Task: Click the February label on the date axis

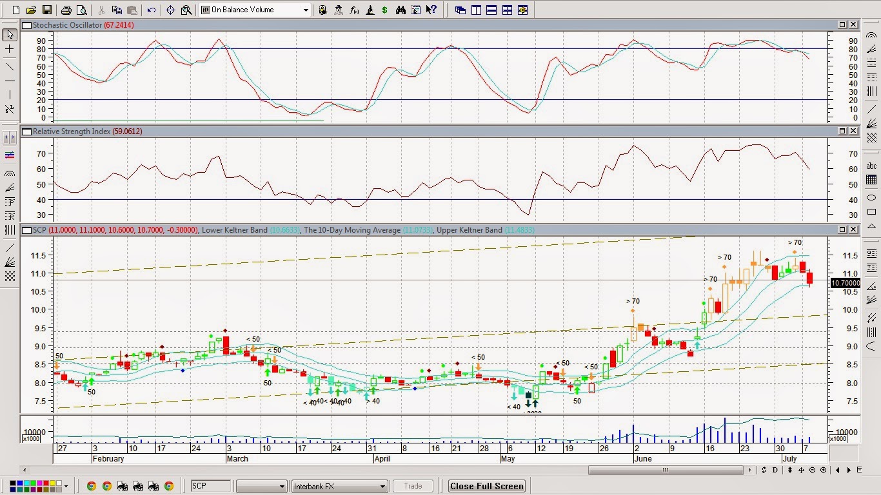Action: [x=108, y=459]
